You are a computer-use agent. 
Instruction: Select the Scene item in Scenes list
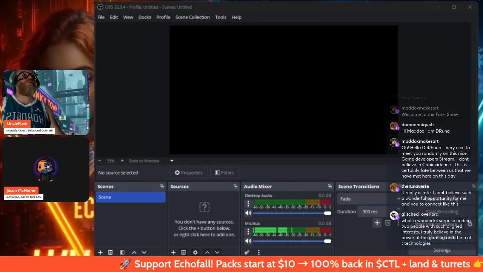[131, 197]
